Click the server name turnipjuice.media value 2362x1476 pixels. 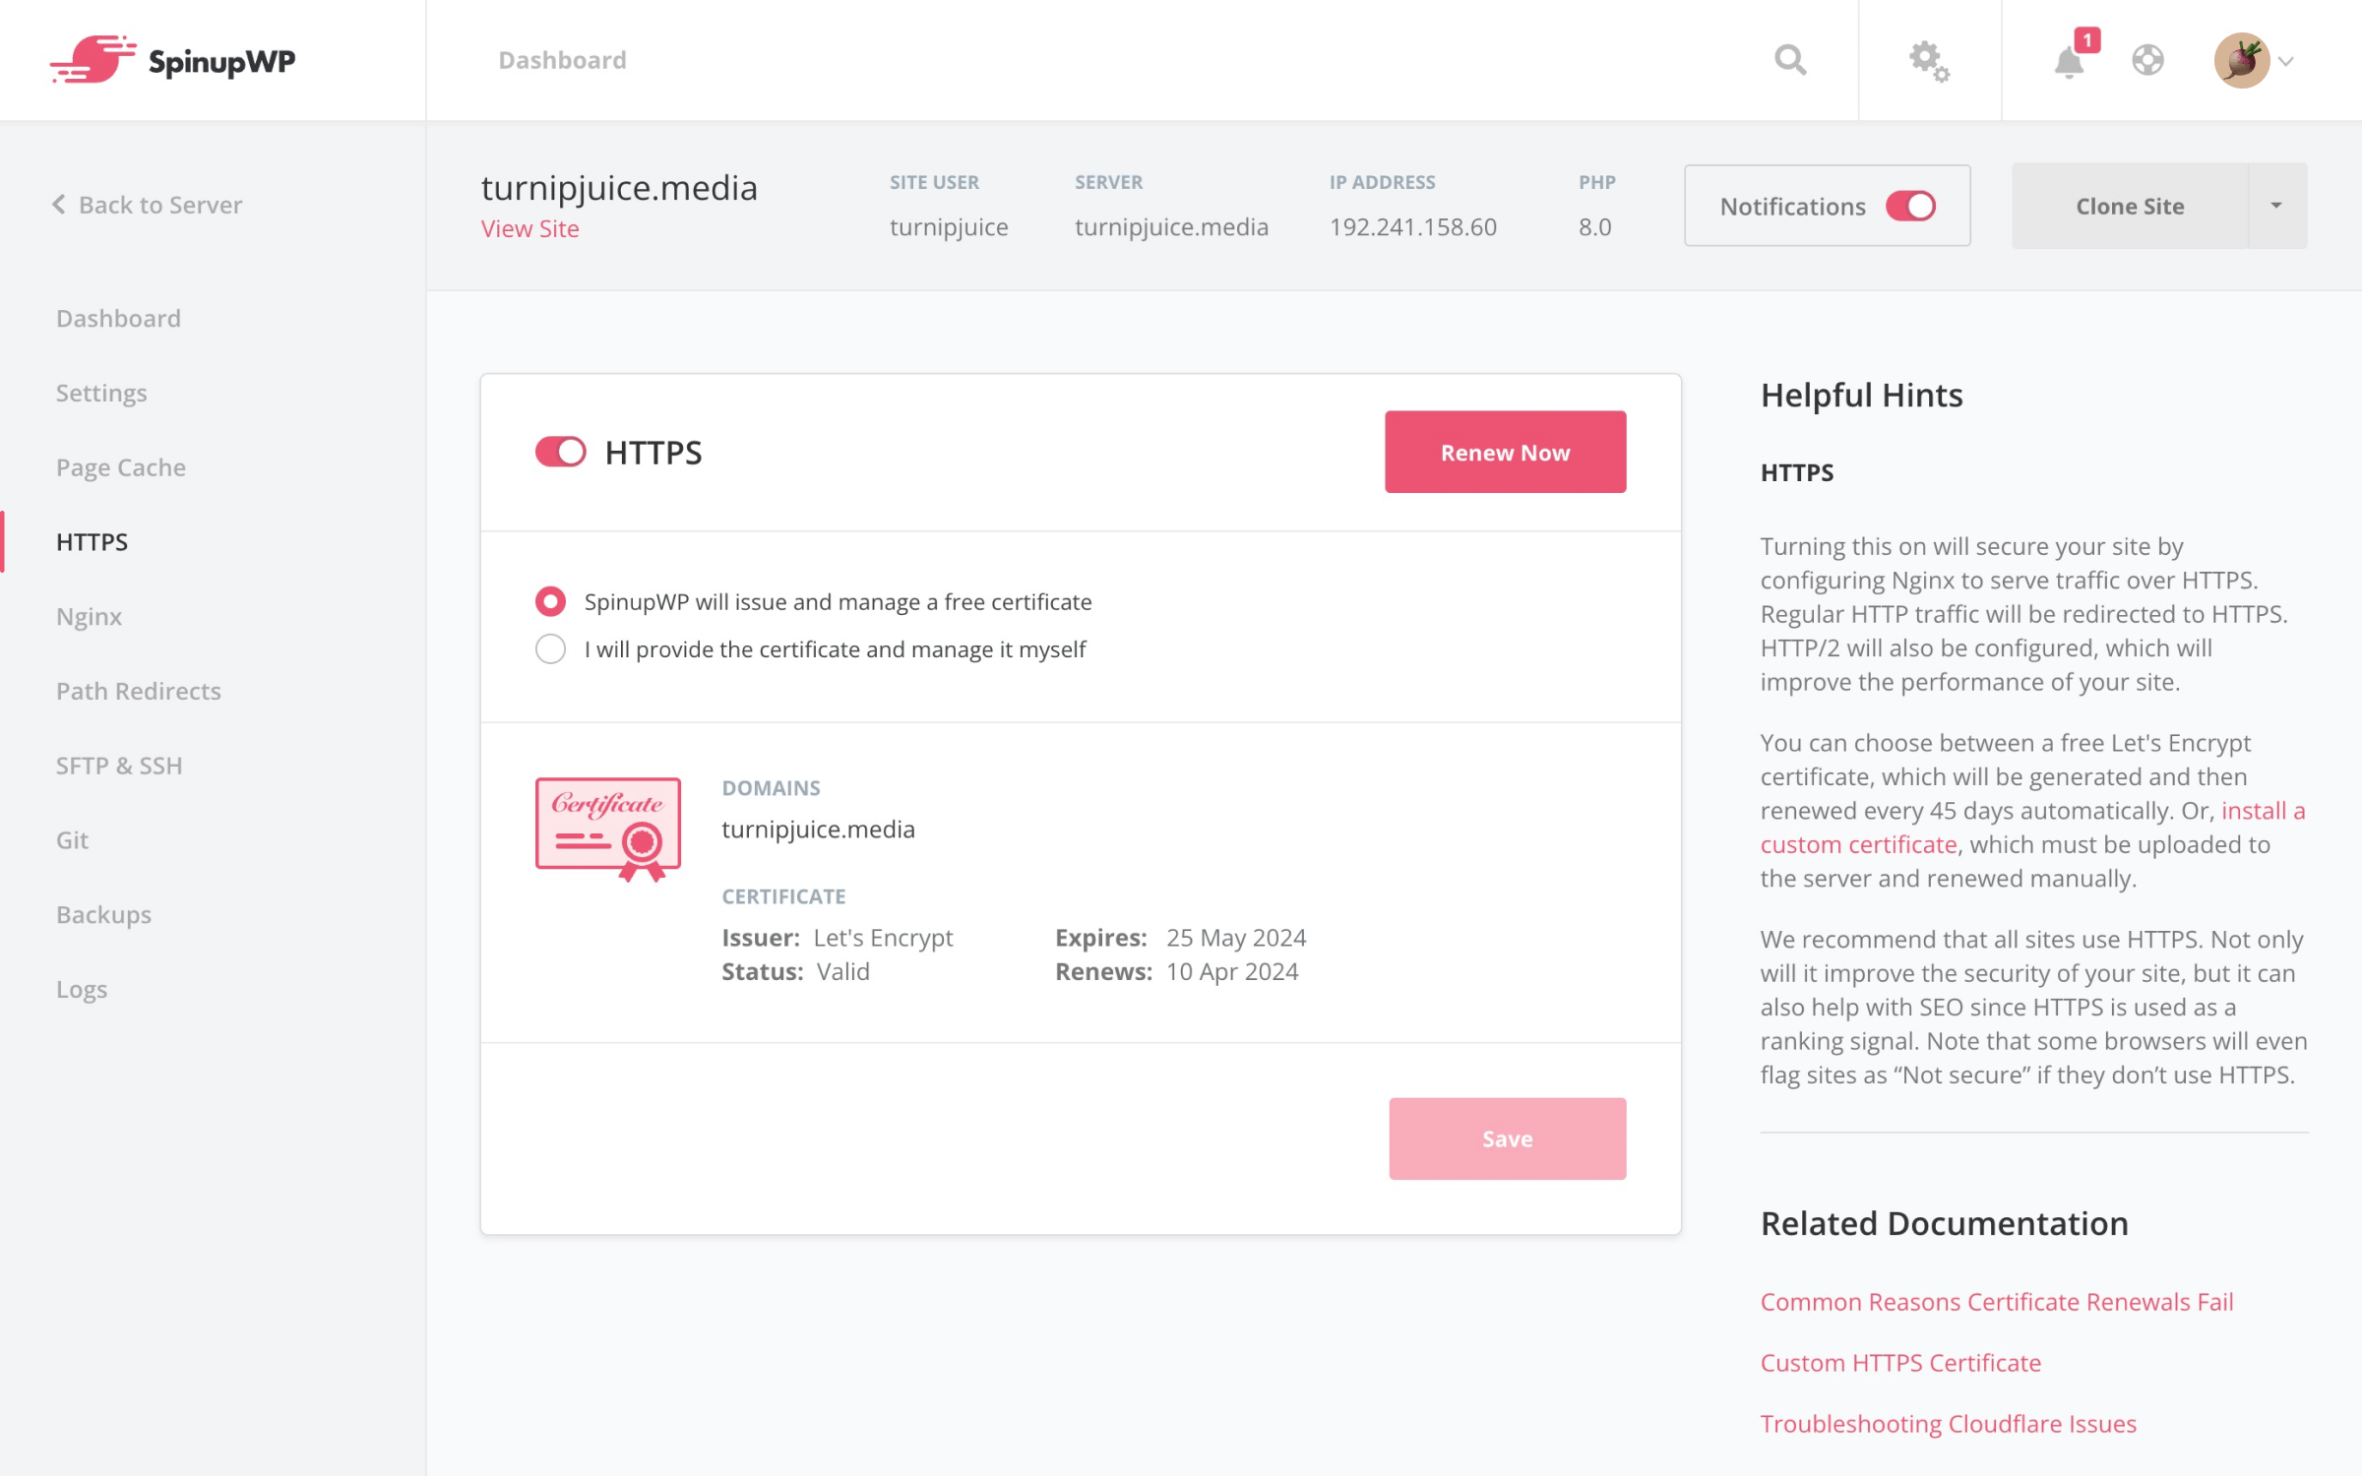[1171, 226]
